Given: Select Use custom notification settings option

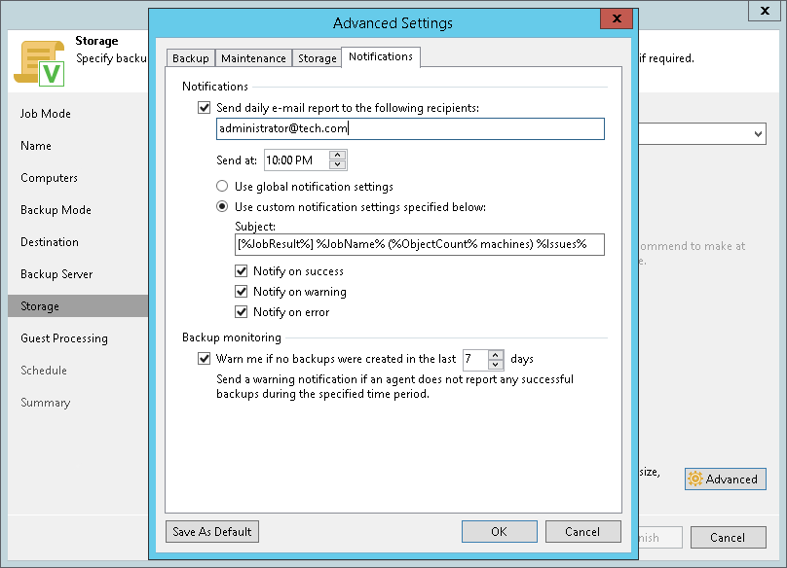Looking at the screenshot, I should (223, 206).
